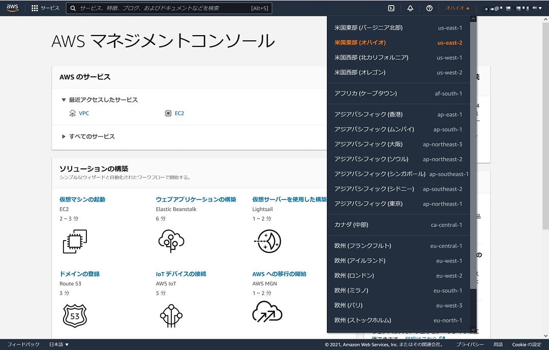549x350 pixels.
Task: Select region 欧州 (パリ)
Action: coord(398,306)
